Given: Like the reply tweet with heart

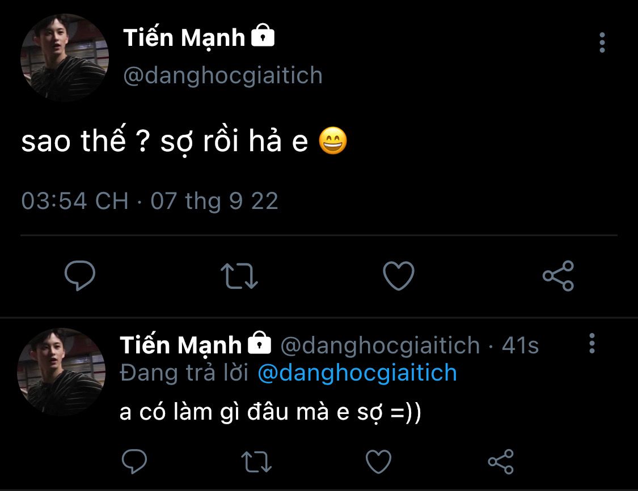Looking at the screenshot, I should [379, 462].
